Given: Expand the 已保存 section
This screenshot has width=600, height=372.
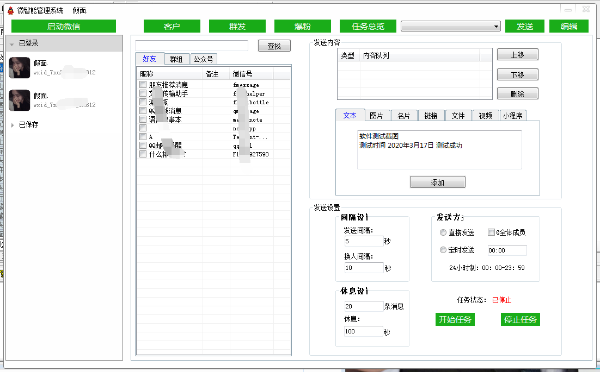Looking at the screenshot, I should (x=12, y=125).
